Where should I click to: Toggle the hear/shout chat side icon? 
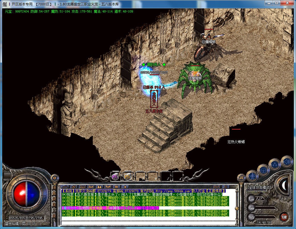(54, 188)
